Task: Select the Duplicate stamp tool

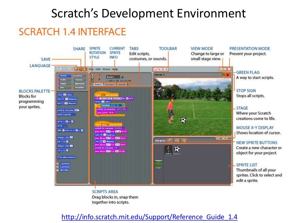Action: click(155, 69)
